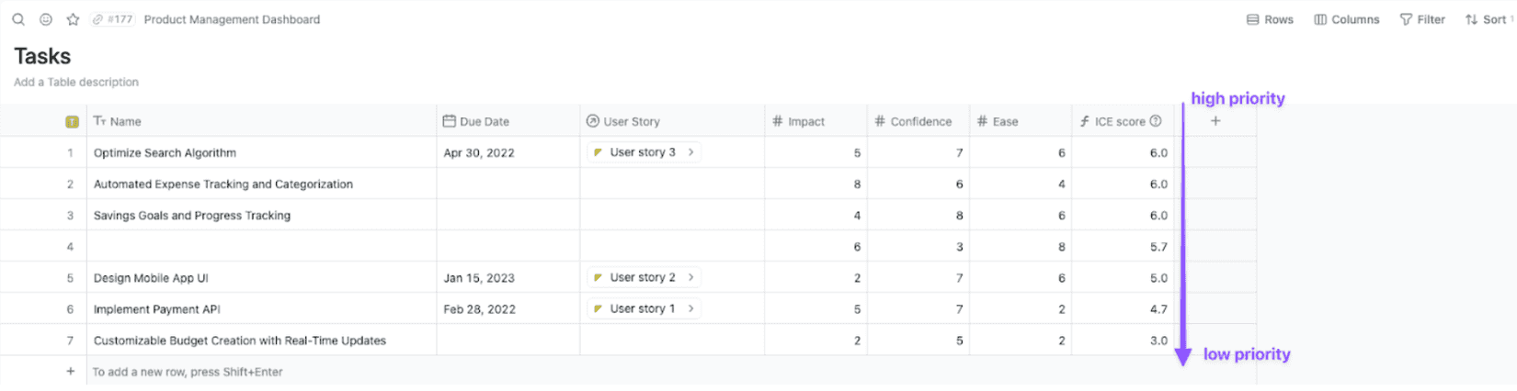The image size is (1517, 391).
Task: Add a new row with plus icon
Action: coord(71,372)
